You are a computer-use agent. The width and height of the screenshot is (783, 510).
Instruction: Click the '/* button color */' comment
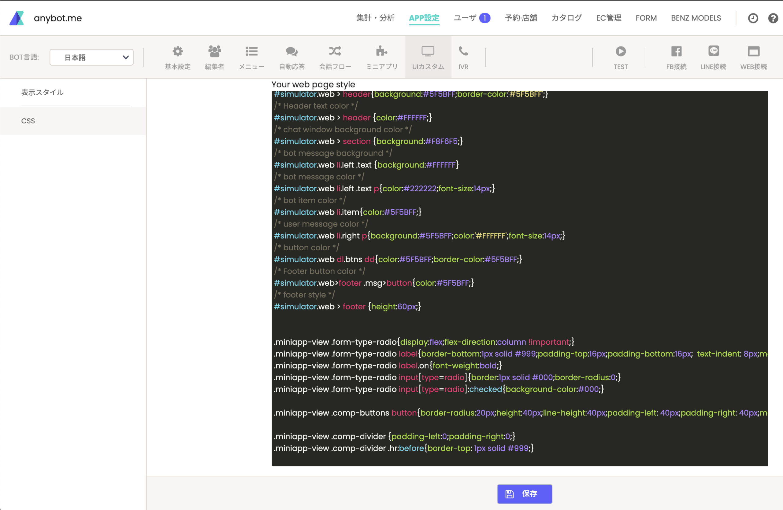tap(306, 248)
